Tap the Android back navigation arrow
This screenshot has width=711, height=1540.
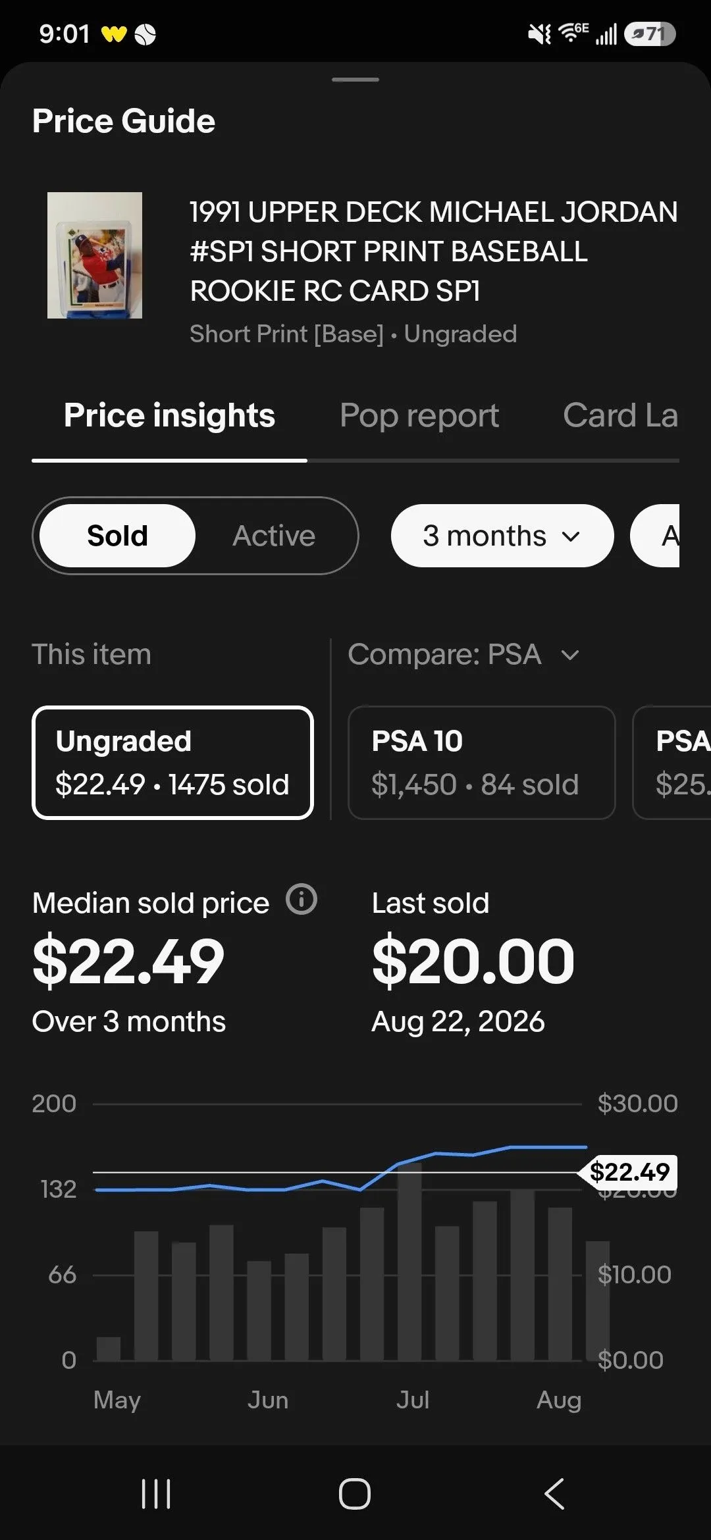[554, 1493]
